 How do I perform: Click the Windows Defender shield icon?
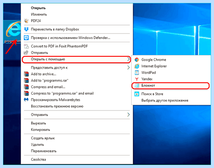[26, 38]
